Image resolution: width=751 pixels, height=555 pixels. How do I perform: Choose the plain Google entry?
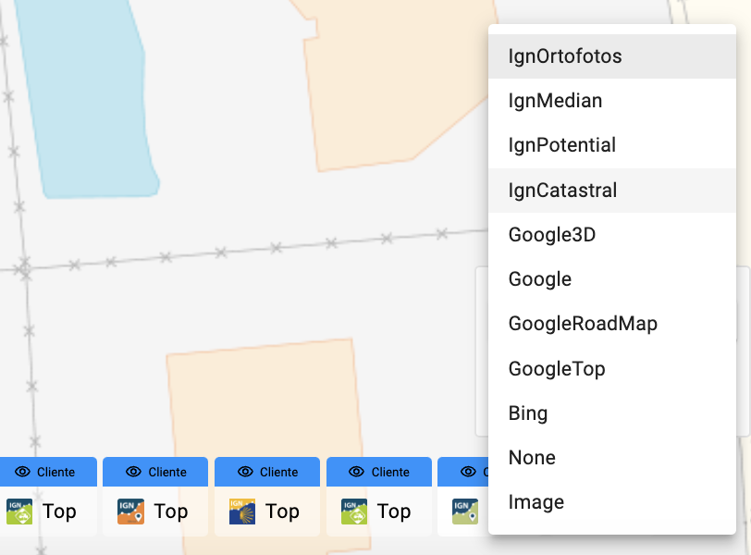612,279
